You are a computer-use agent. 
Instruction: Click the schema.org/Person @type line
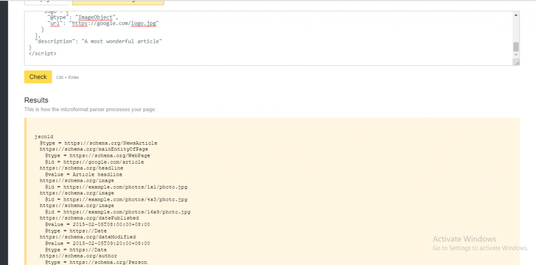click(x=96, y=262)
